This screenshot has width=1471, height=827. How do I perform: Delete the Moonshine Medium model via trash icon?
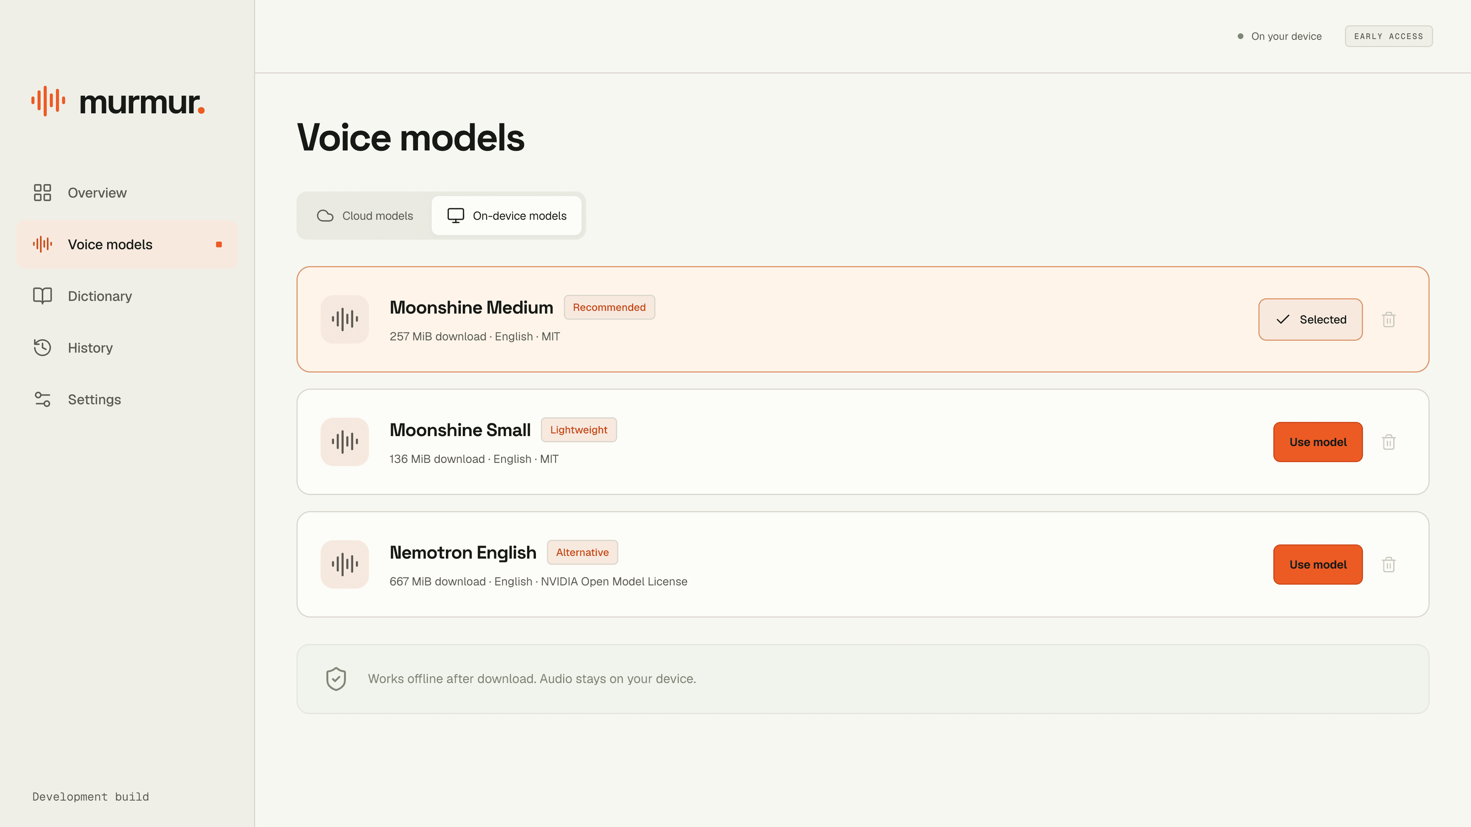pos(1389,320)
